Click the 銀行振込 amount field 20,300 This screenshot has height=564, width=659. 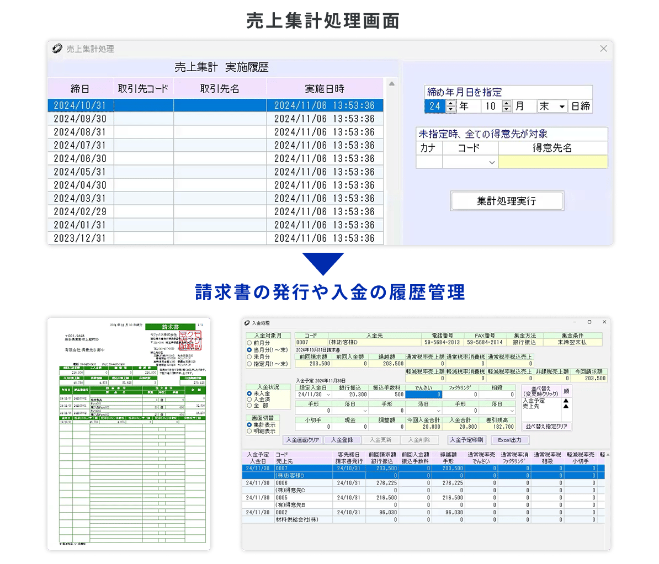pos(350,395)
